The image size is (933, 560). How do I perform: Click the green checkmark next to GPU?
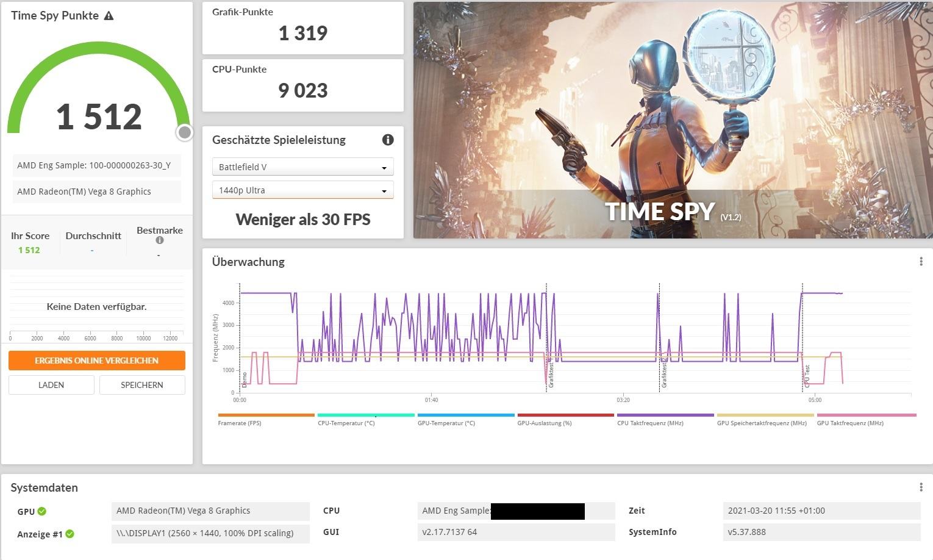pos(42,511)
